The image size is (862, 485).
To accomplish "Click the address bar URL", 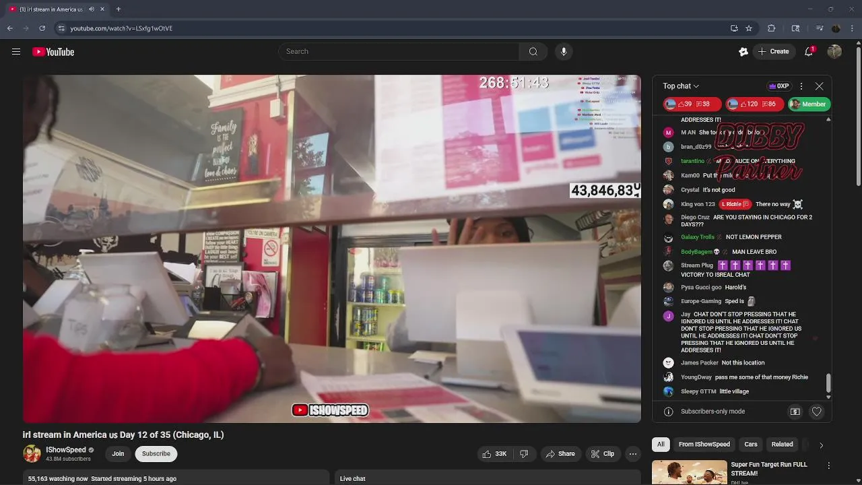I will [x=121, y=28].
